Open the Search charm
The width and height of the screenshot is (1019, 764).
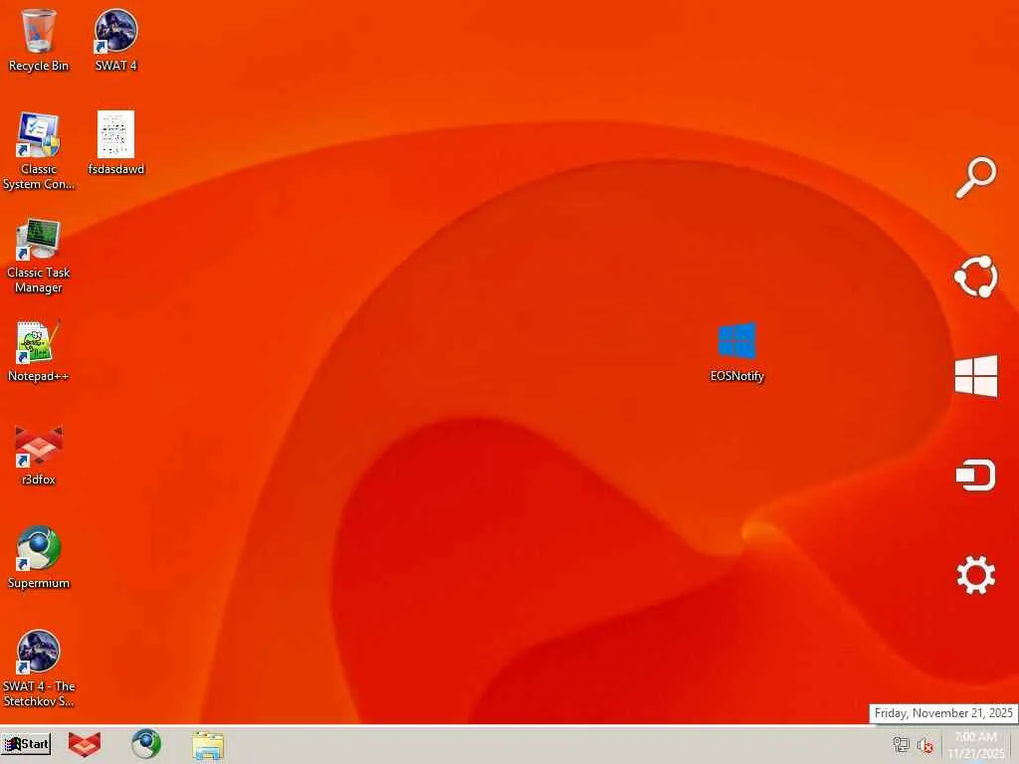point(976,177)
